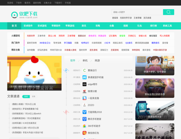Open article 《失落城堡》寻宝大作战2.0活动介绍

[x=27, y=132]
